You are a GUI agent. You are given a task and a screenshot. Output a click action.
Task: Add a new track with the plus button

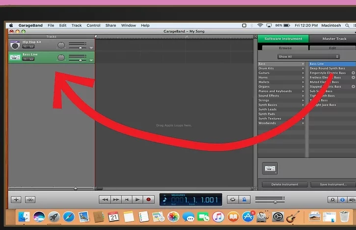[16, 200]
